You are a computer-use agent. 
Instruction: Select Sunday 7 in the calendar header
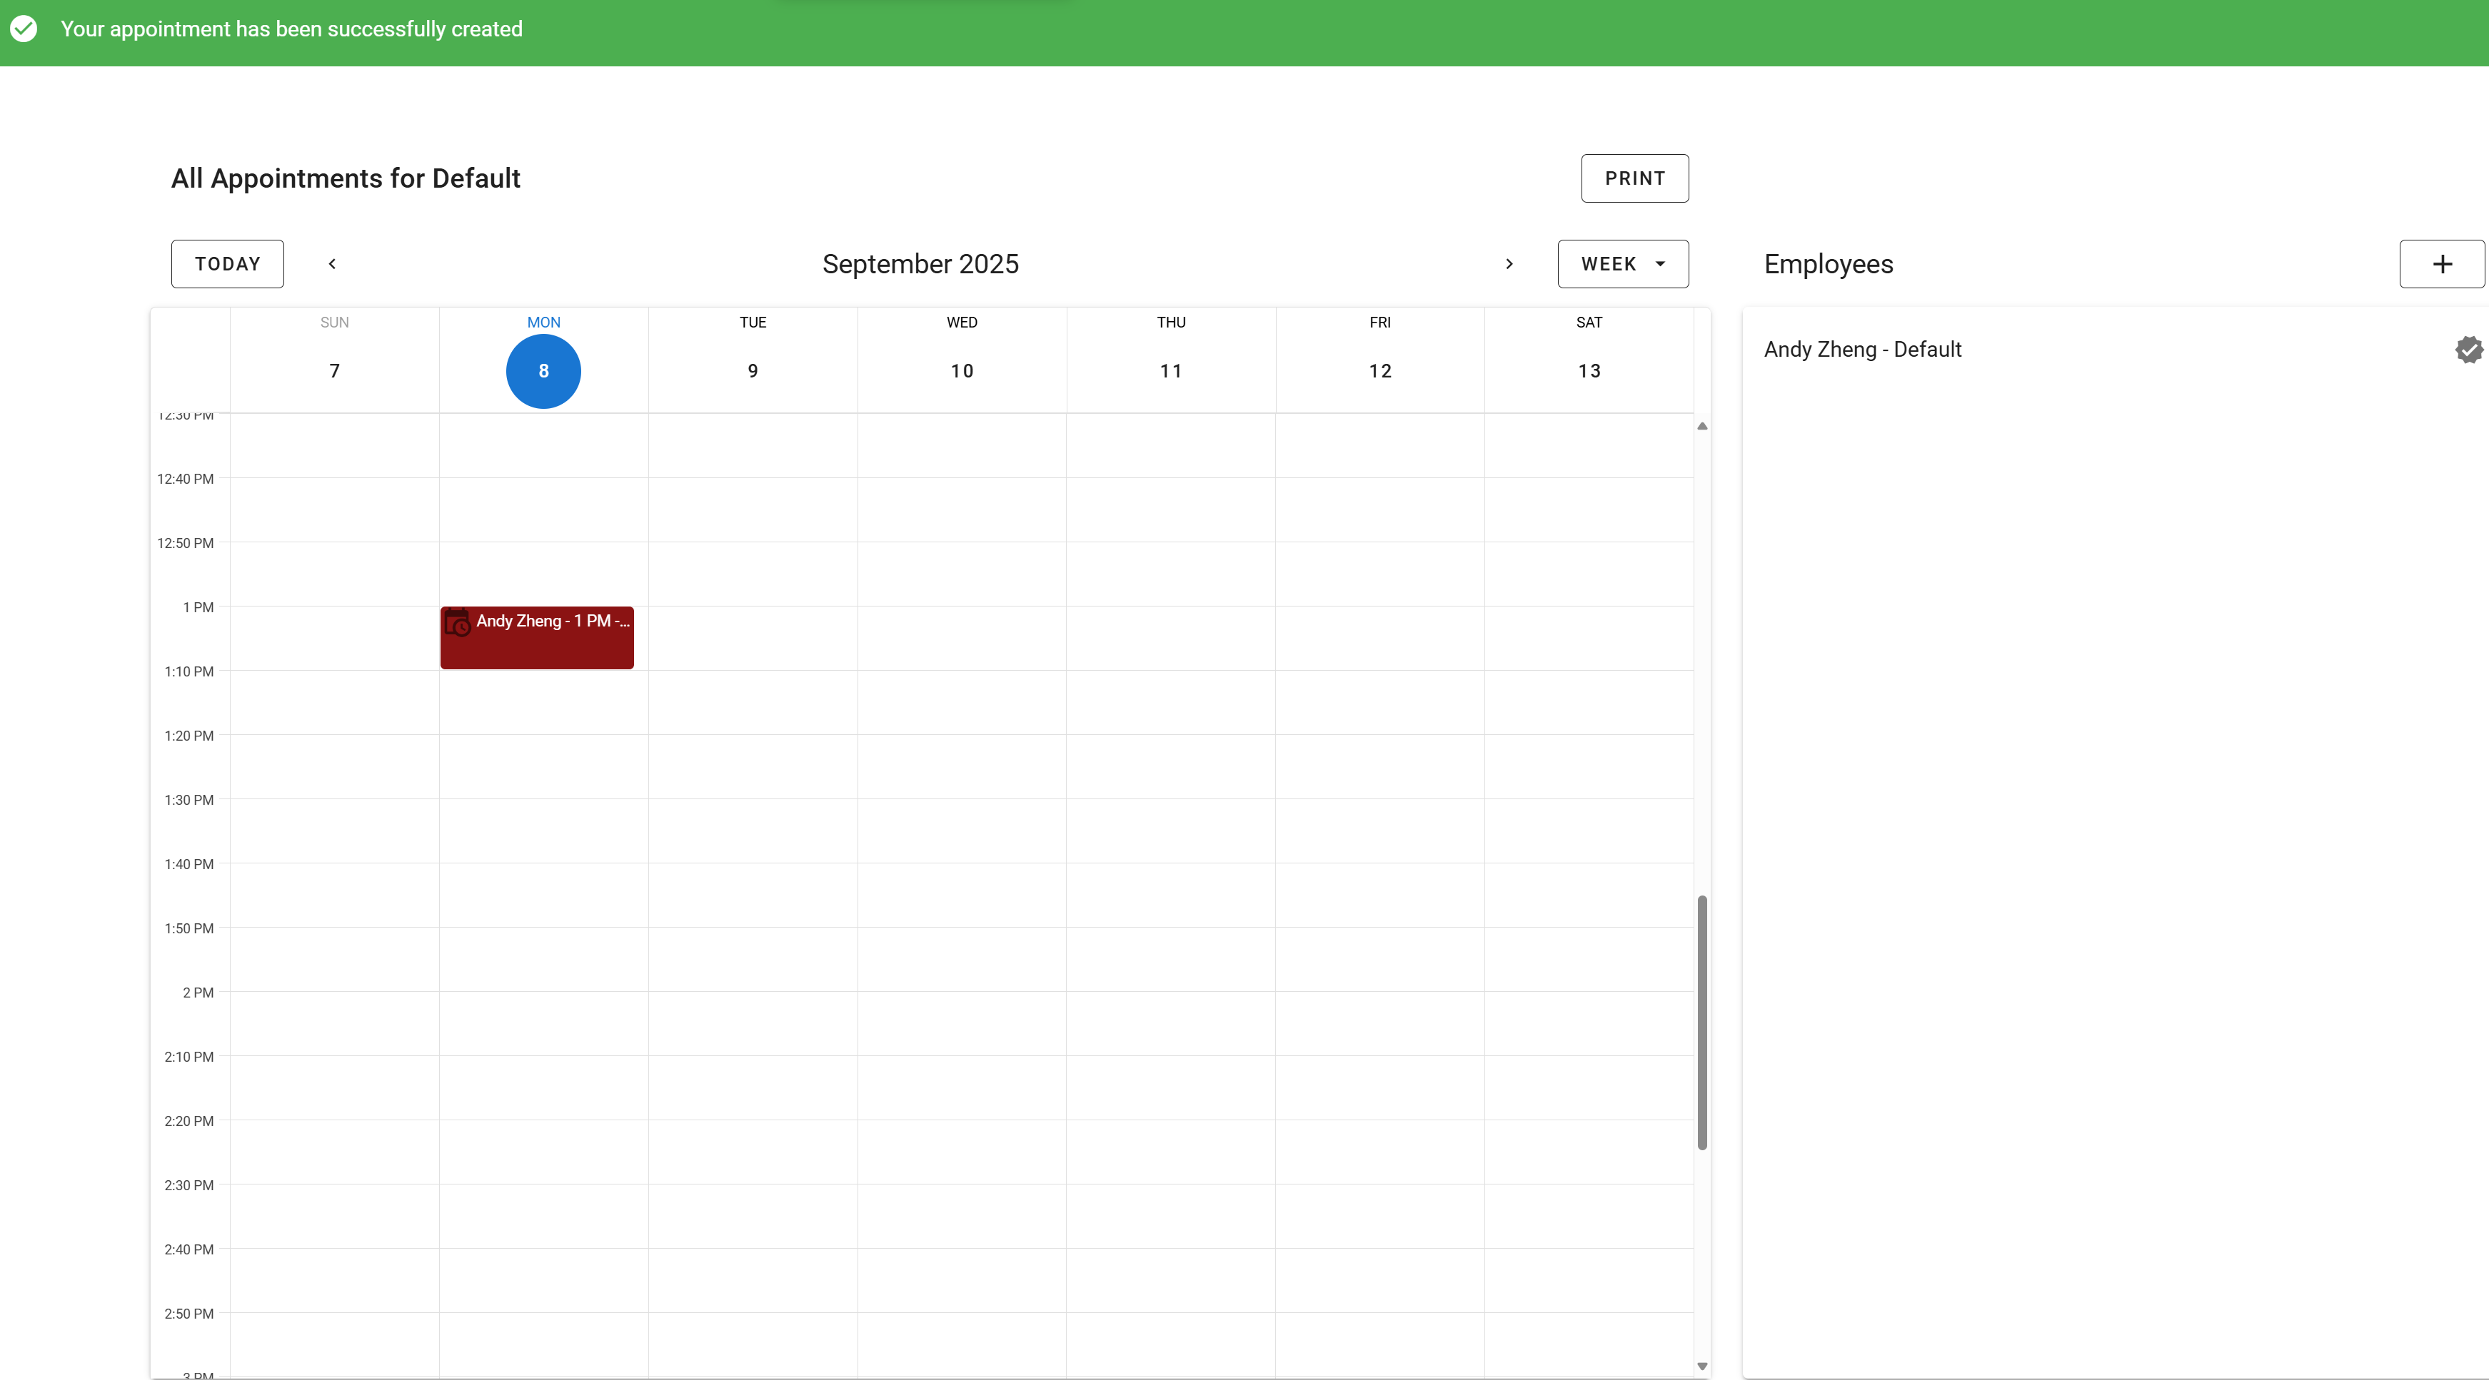pyautogui.click(x=334, y=371)
